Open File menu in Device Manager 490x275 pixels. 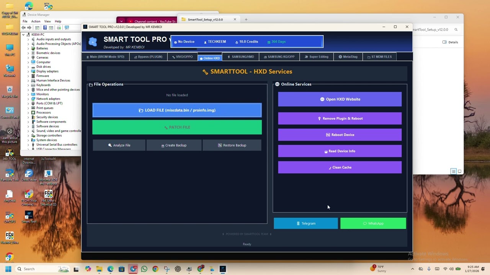25,21
